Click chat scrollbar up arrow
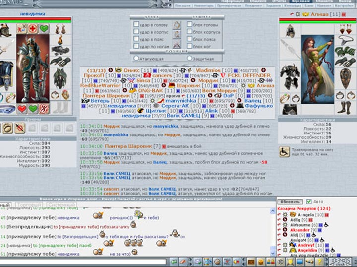 pos(273,211)
